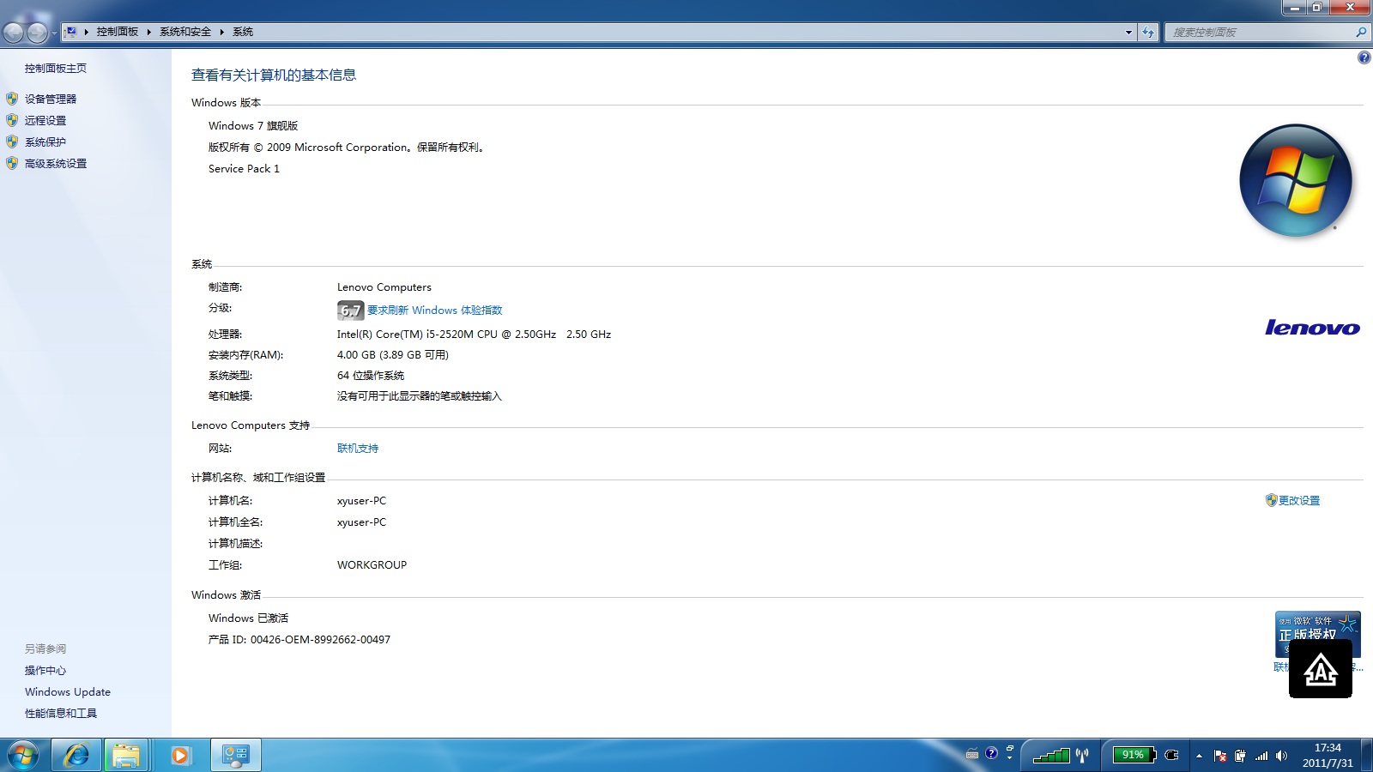The width and height of the screenshot is (1373, 772).
Task: Click the 91% battery gauge
Action: tap(1134, 755)
